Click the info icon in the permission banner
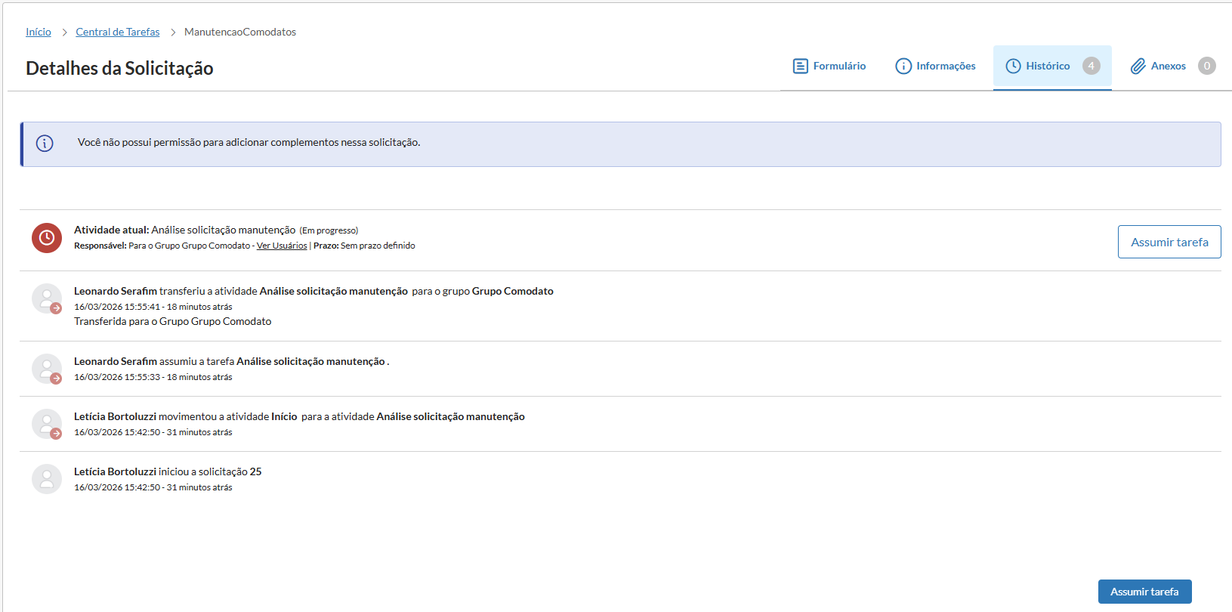Screen dimensions: 1232x612 click(x=45, y=143)
